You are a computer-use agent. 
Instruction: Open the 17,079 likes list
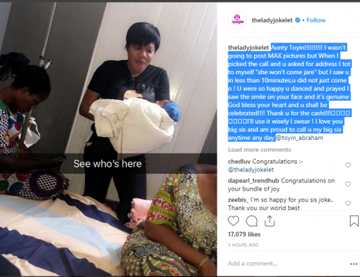coord(244,234)
